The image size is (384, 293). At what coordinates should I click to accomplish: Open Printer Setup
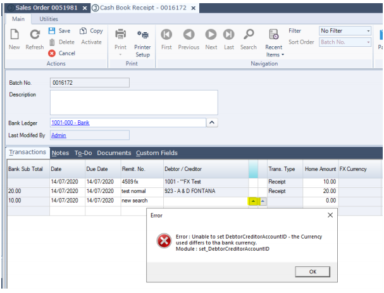point(142,44)
